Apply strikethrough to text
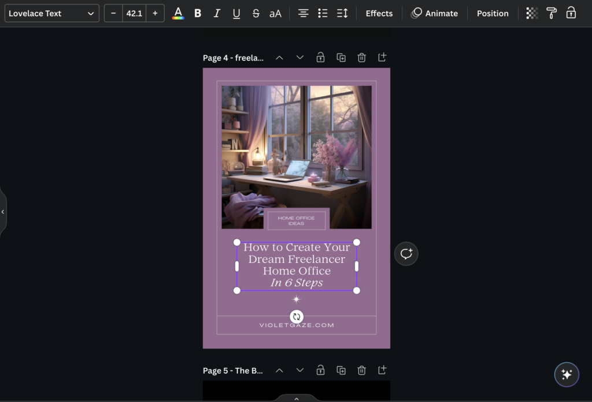The width and height of the screenshot is (592, 402). click(256, 13)
